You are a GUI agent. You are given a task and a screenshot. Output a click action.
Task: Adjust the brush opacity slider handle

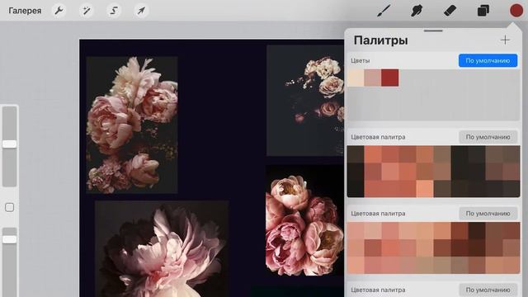tap(9, 239)
